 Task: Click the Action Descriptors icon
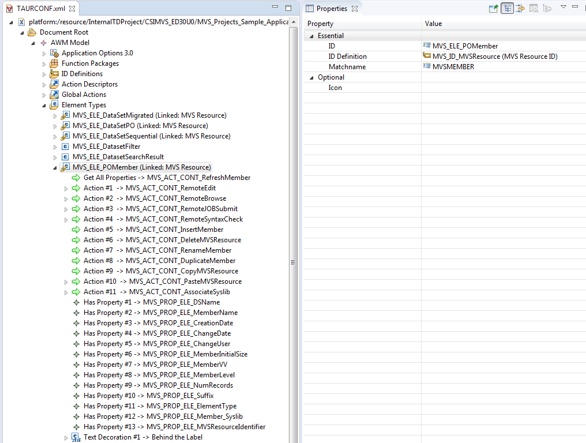click(54, 84)
